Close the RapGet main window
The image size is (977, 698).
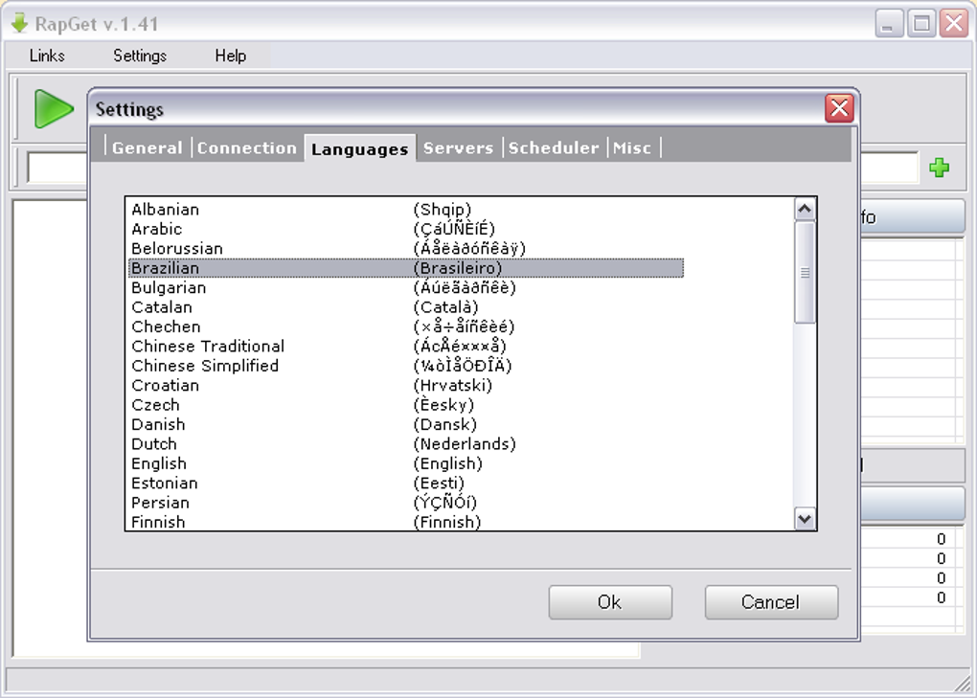click(954, 24)
